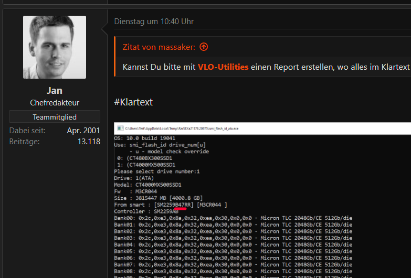Click the model check override line

point(169,152)
